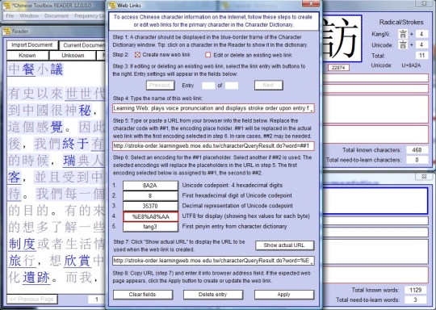Click Import Document in the Reader window

[32, 45]
